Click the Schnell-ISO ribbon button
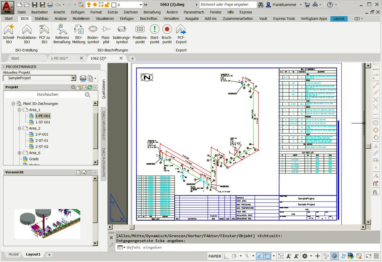 [x=9, y=34]
